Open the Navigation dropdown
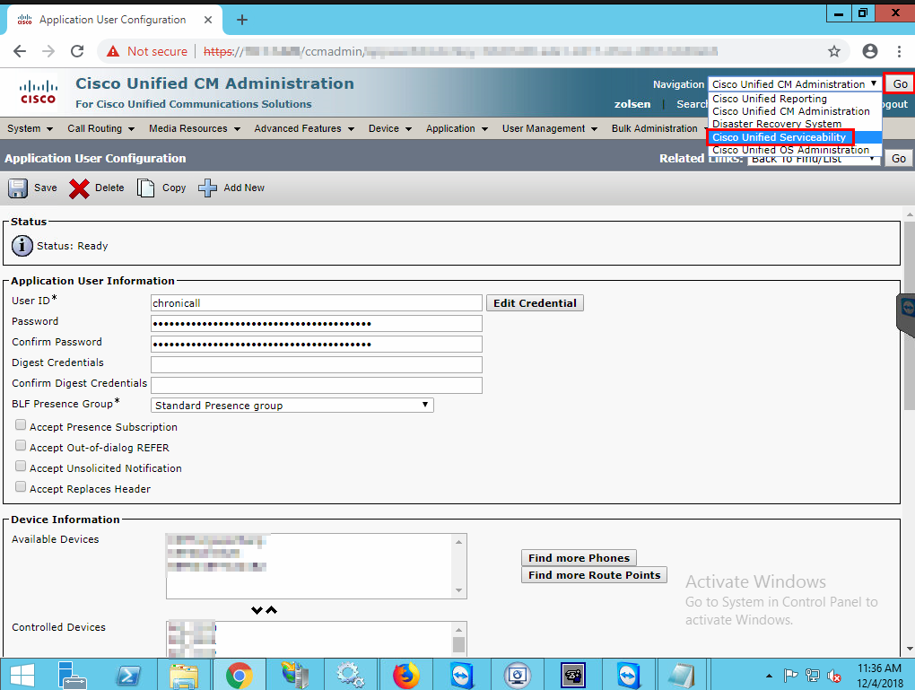Image resolution: width=915 pixels, height=690 pixels. click(794, 84)
